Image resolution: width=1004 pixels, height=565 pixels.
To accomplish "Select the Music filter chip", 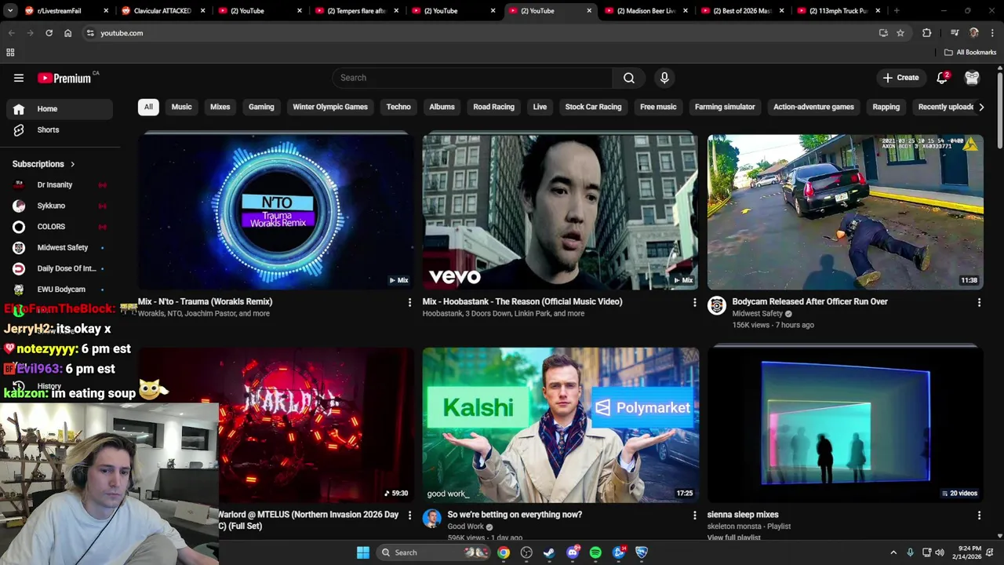I will 181,107.
